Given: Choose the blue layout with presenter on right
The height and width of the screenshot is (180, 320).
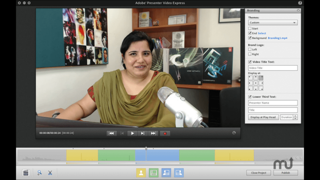Looking at the screenshot, I should pyautogui.click(x=179, y=173).
